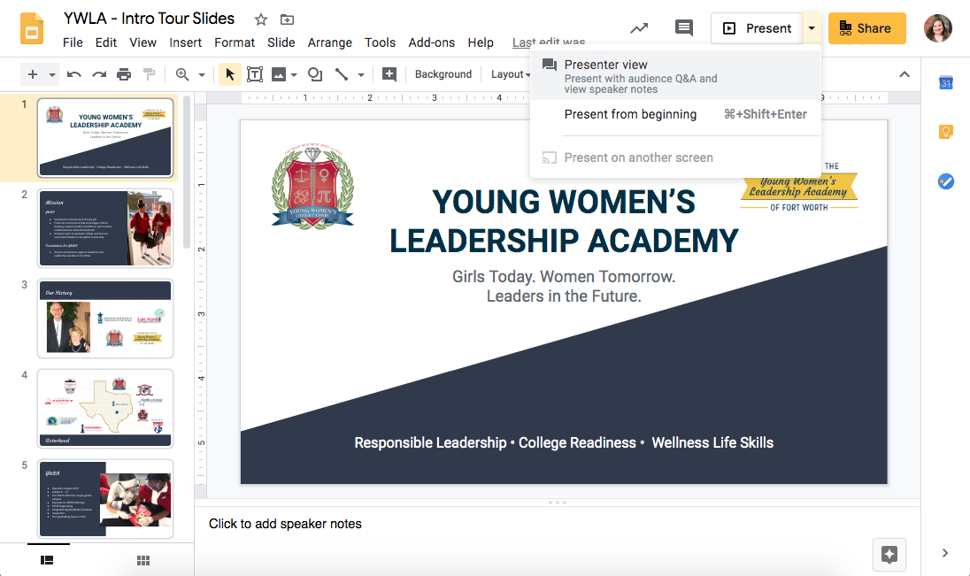Open the Edit menu

pyautogui.click(x=106, y=42)
